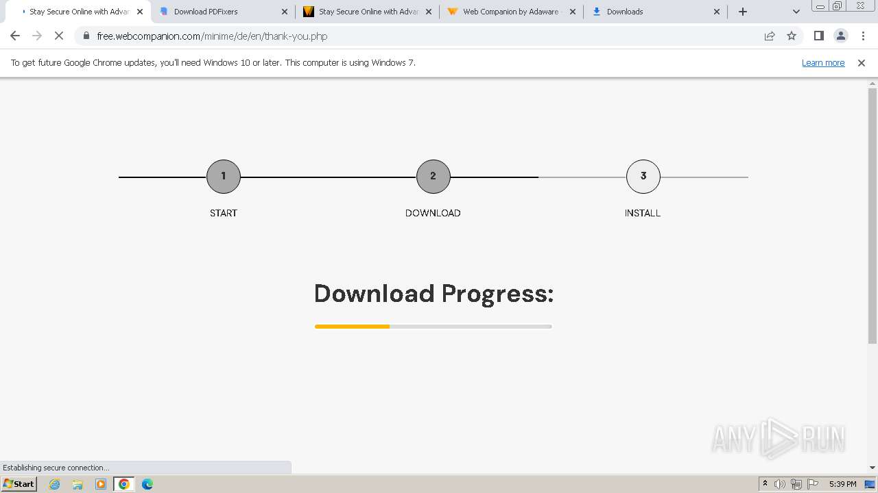Screen dimensions: 878x493
Task: Click the page vertical scrollbar
Action: pyautogui.click(x=873, y=216)
